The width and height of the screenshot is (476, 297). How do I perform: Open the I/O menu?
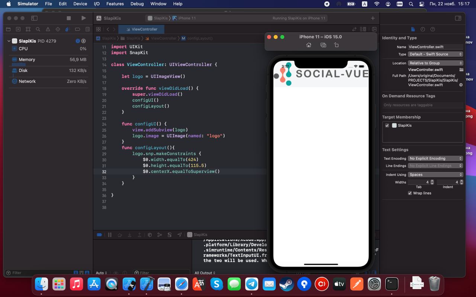click(97, 4)
